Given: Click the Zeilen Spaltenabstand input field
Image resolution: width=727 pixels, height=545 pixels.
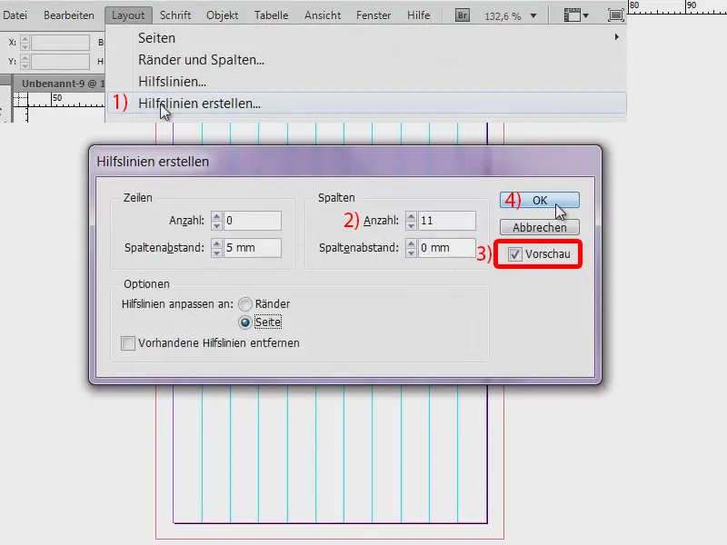Looking at the screenshot, I should [x=253, y=248].
